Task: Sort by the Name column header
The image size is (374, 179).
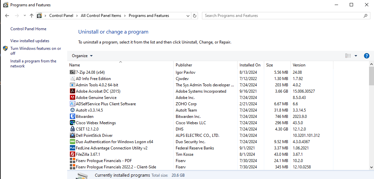Action: pyautogui.click(x=120, y=65)
